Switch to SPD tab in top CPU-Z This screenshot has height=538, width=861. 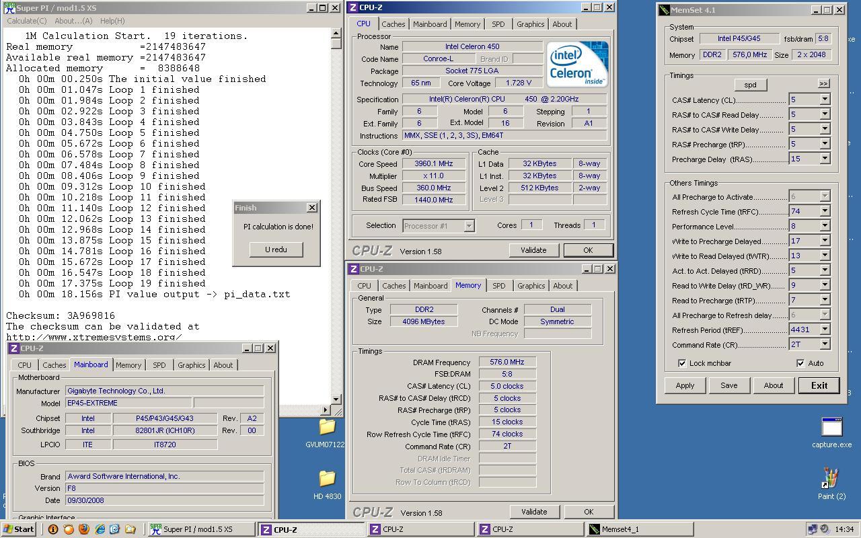click(498, 24)
